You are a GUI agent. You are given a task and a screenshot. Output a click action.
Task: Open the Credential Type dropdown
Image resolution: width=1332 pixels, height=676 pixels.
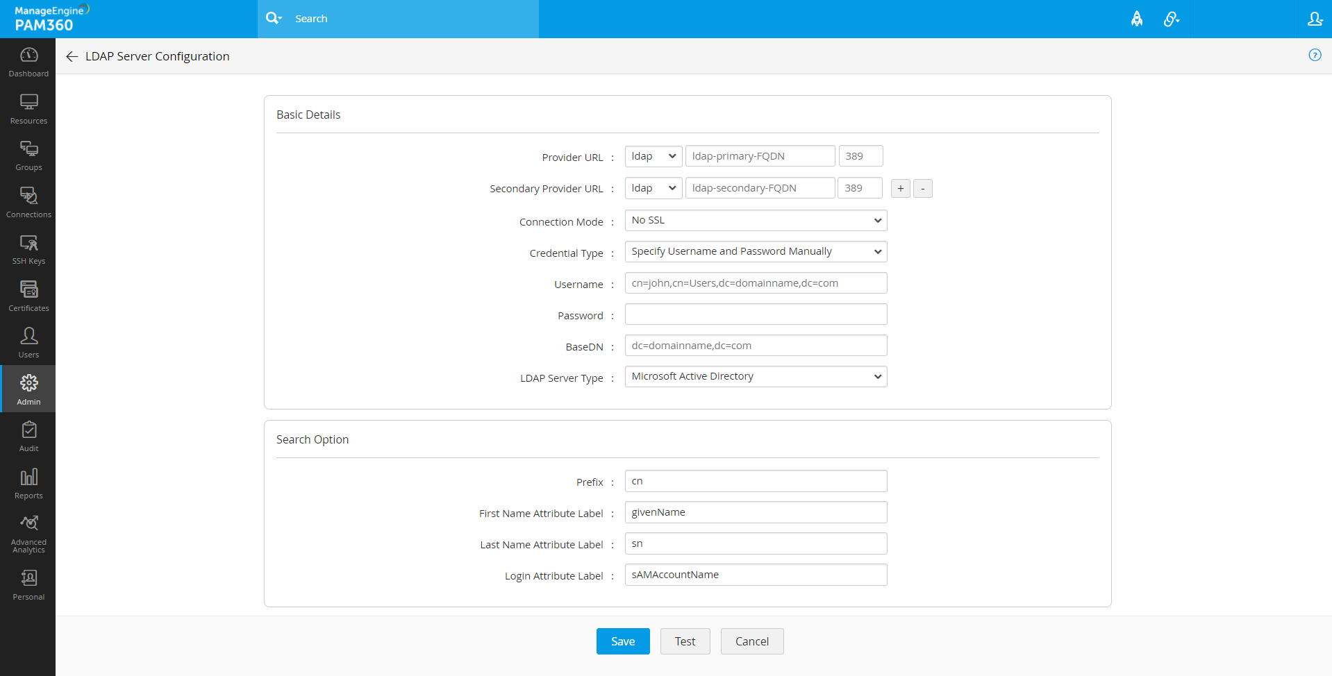[x=756, y=252]
